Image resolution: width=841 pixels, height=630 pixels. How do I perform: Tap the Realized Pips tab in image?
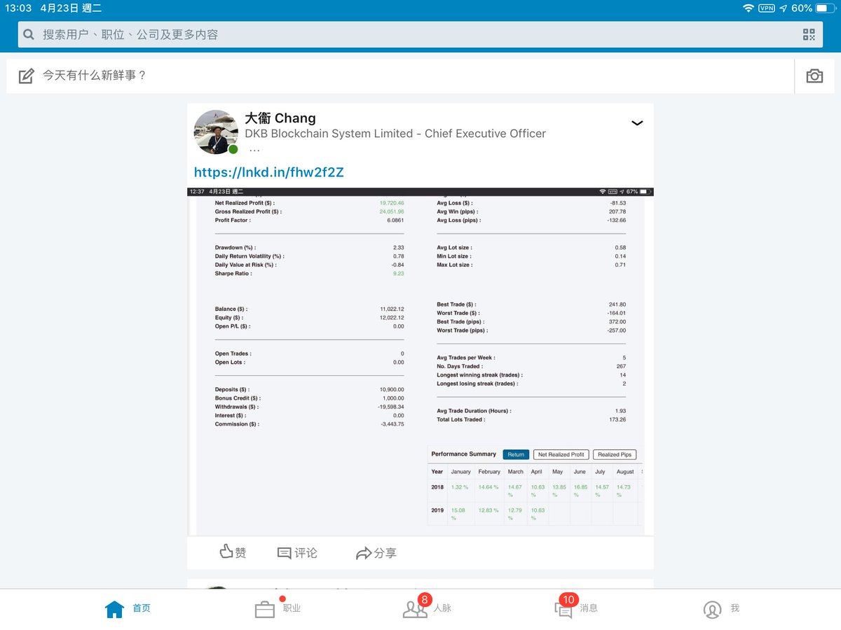(615, 454)
